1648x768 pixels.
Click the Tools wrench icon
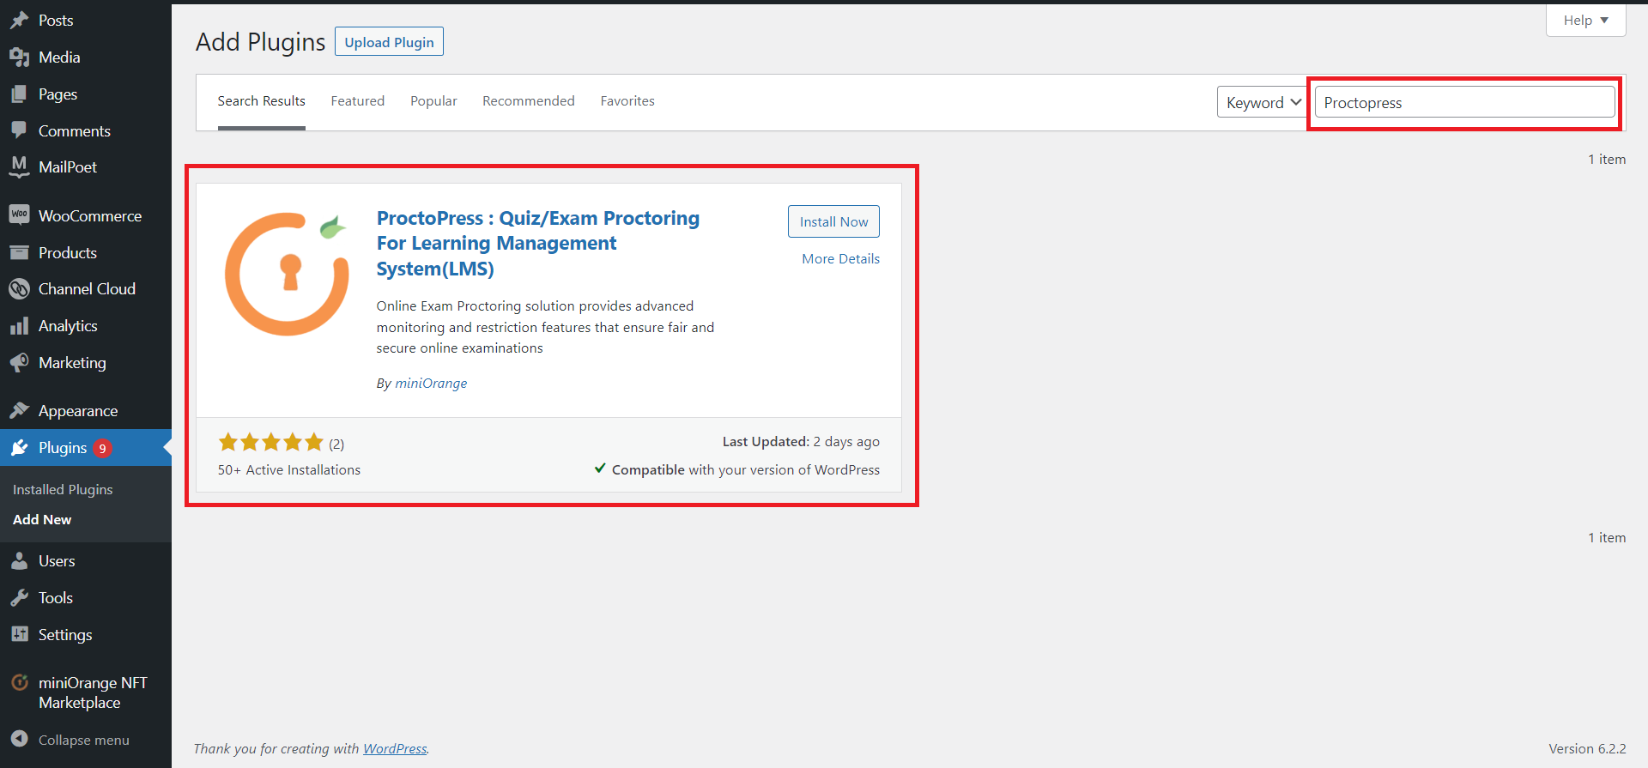pos(19,598)
